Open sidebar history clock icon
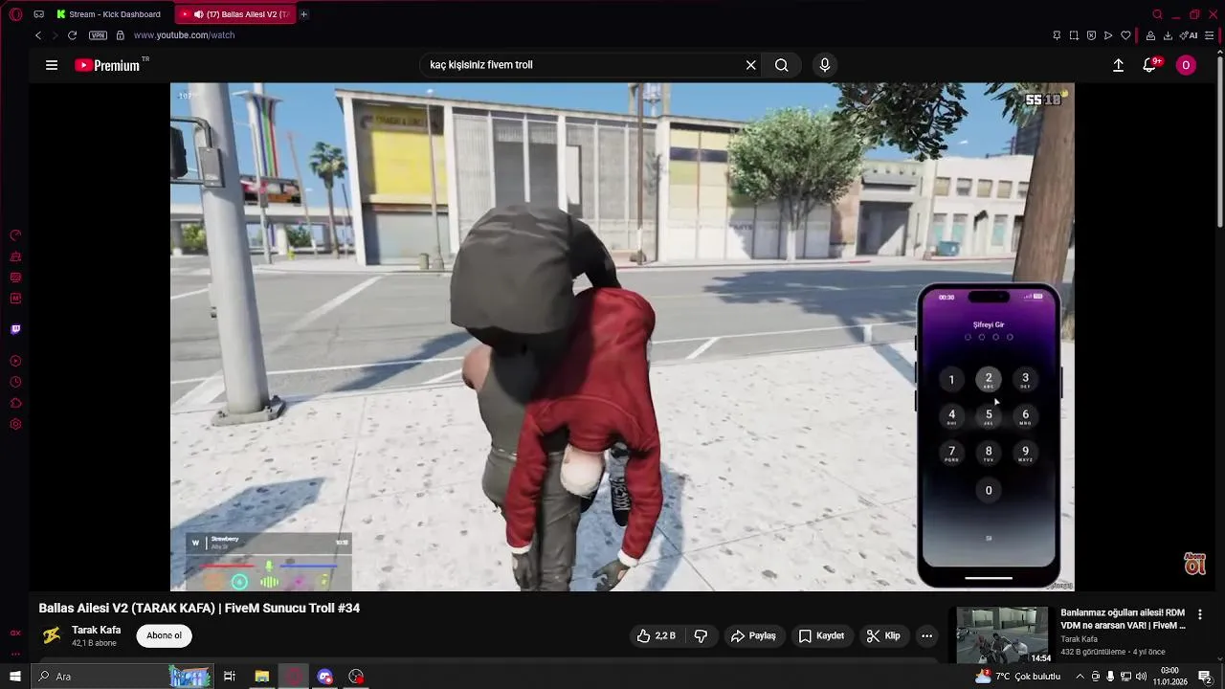Screen dimensions: 1225x689 coord(15,382)
